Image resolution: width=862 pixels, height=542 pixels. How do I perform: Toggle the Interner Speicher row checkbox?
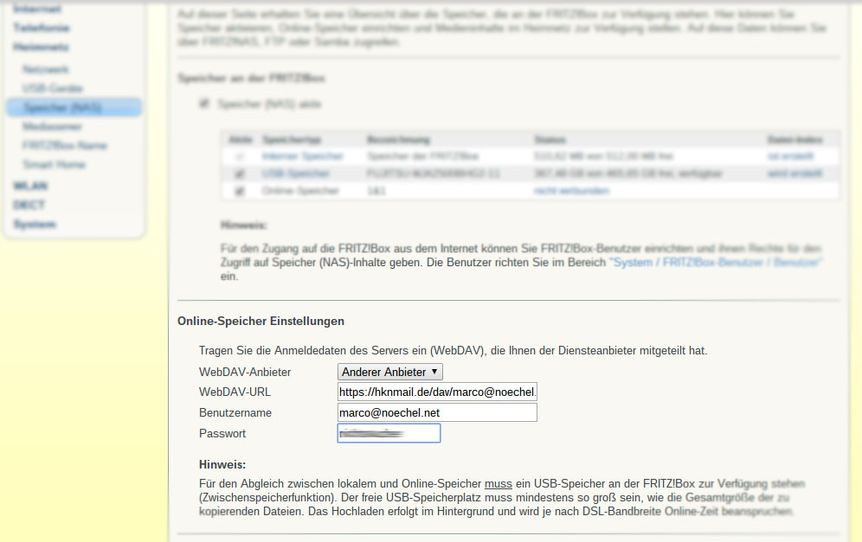[x=239, y=156]
